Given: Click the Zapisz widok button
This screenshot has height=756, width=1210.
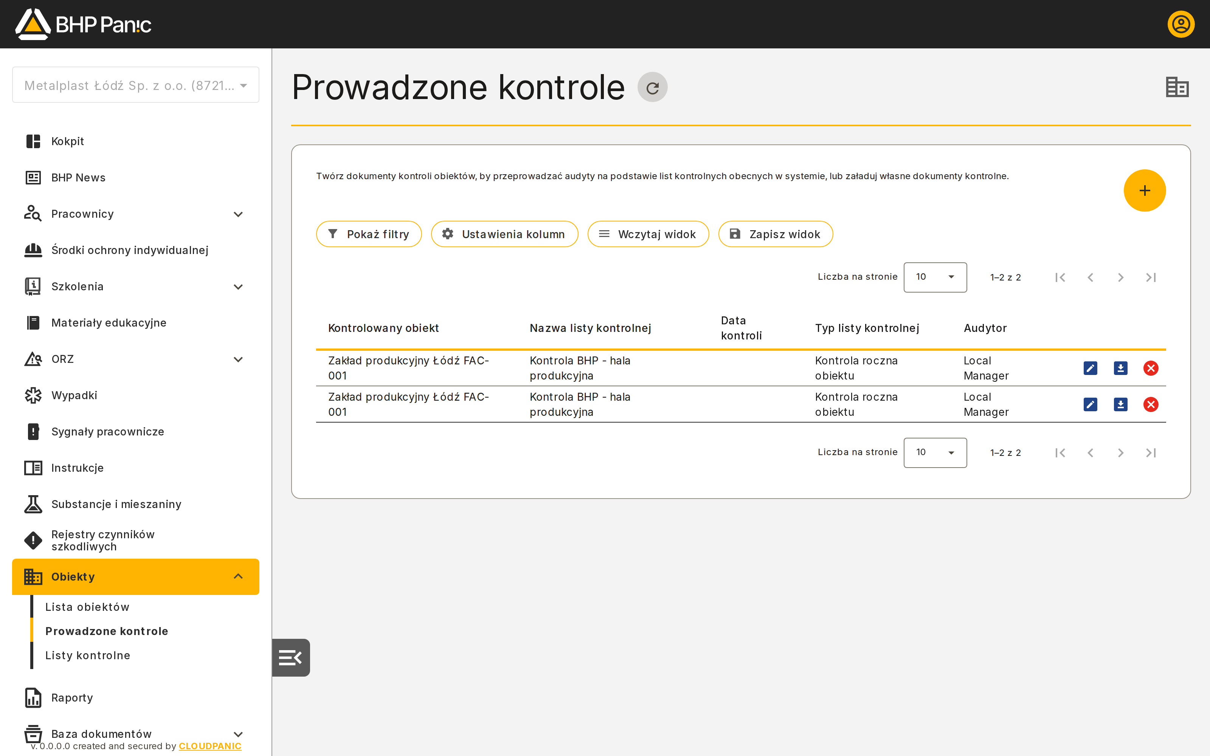Looking at the screenshot, I should tap(776, 234).
